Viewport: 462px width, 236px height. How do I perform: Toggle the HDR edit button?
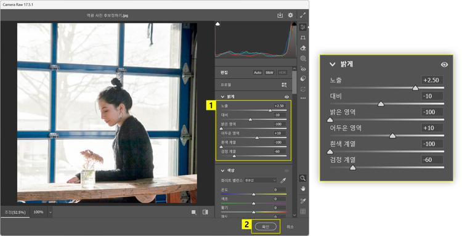tap(282, 73)
